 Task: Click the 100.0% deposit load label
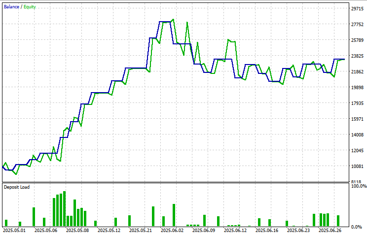[x=359, y=186]
